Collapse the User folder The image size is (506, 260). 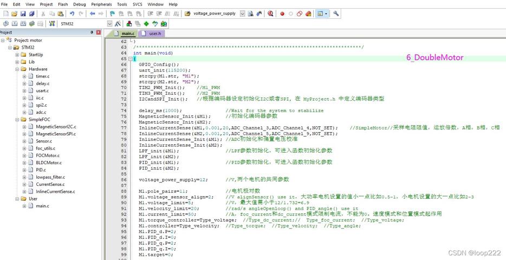[x=17, y=199]
